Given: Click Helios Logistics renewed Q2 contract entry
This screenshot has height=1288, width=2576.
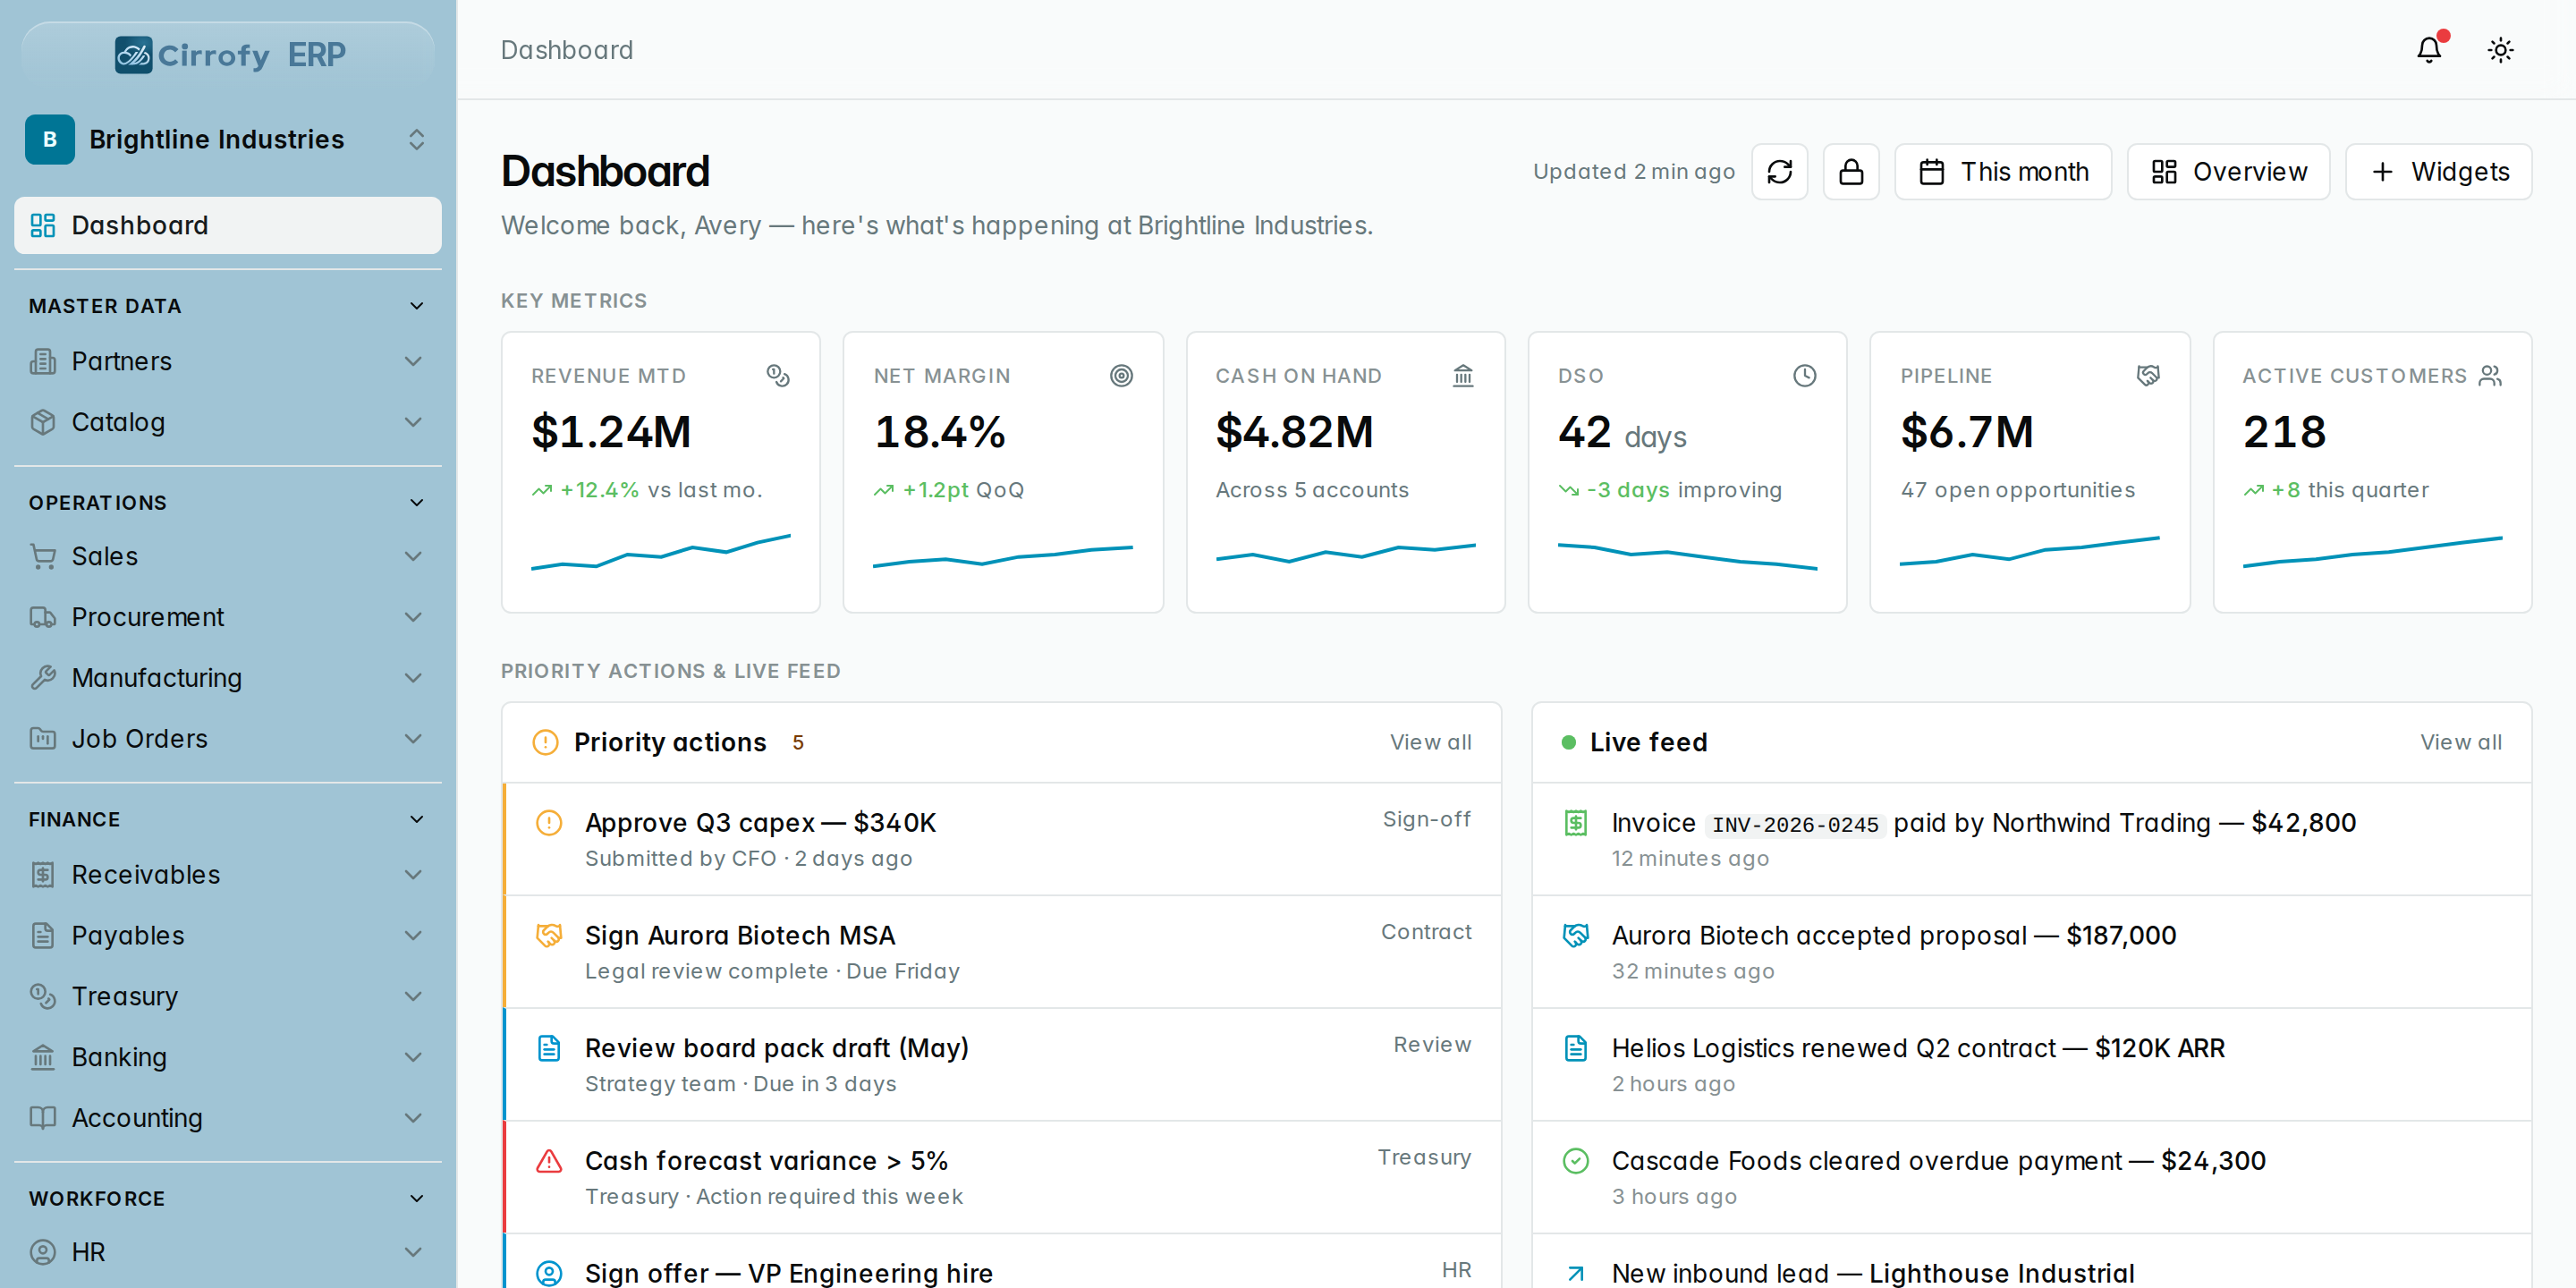Looking at the screenshot, I should (x=2032, y=1064).
